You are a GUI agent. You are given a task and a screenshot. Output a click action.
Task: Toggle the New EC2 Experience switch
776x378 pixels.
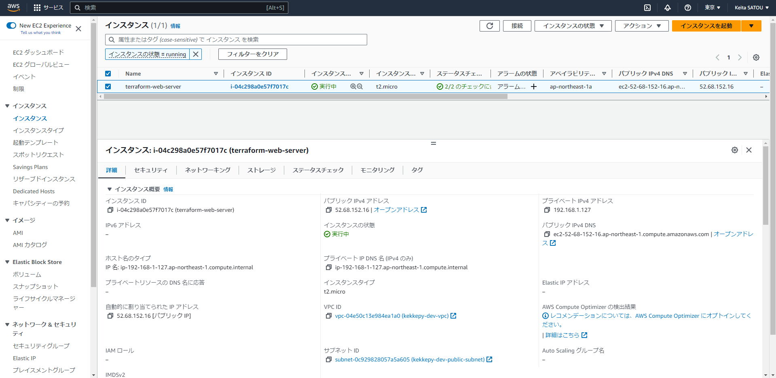pyautogui.click(x=11, y=25)
